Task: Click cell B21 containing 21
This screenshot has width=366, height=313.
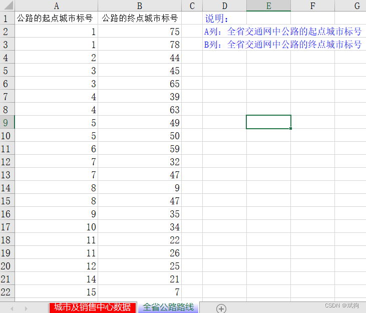Action: 140,278
